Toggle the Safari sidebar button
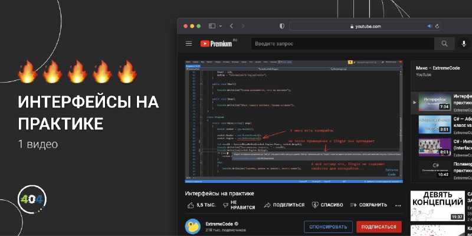Viewport: 472px width, 236px height. click(212, 26)
